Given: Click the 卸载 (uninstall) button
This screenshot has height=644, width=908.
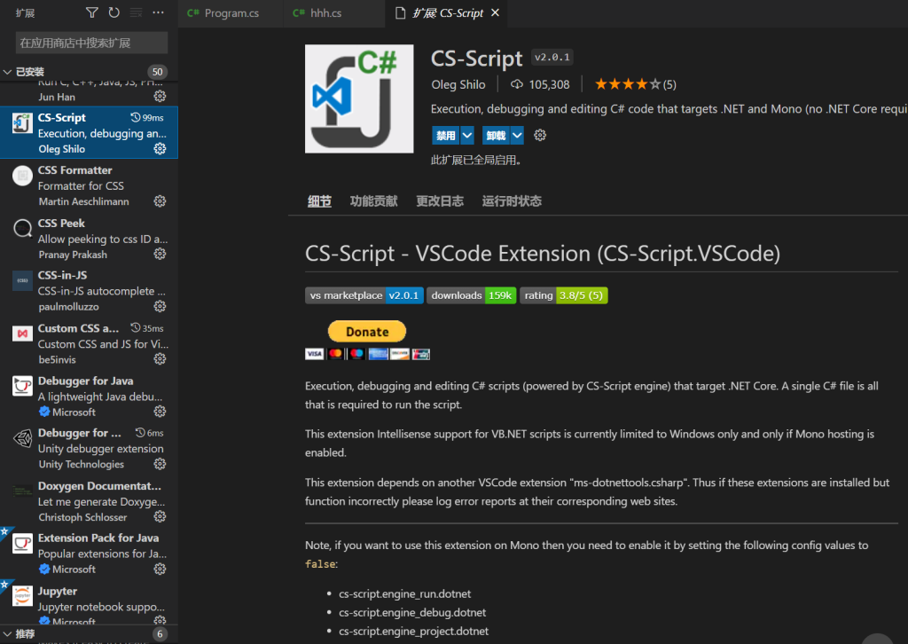Looking at the screenshot, I should click(x=496, y=136).
